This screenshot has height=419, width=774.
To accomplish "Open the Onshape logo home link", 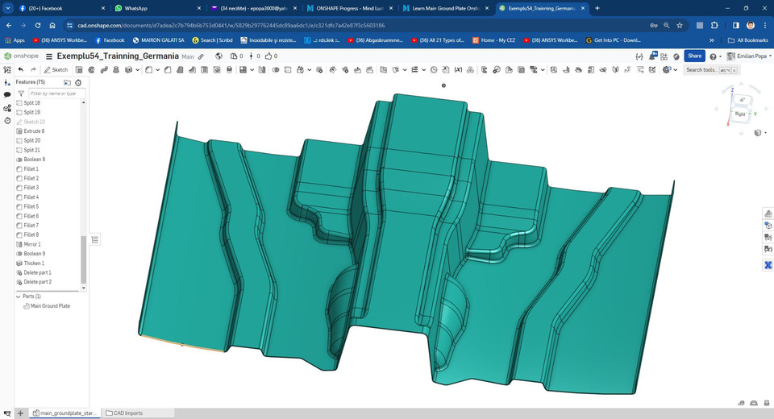I will click(x=21, y=56).
